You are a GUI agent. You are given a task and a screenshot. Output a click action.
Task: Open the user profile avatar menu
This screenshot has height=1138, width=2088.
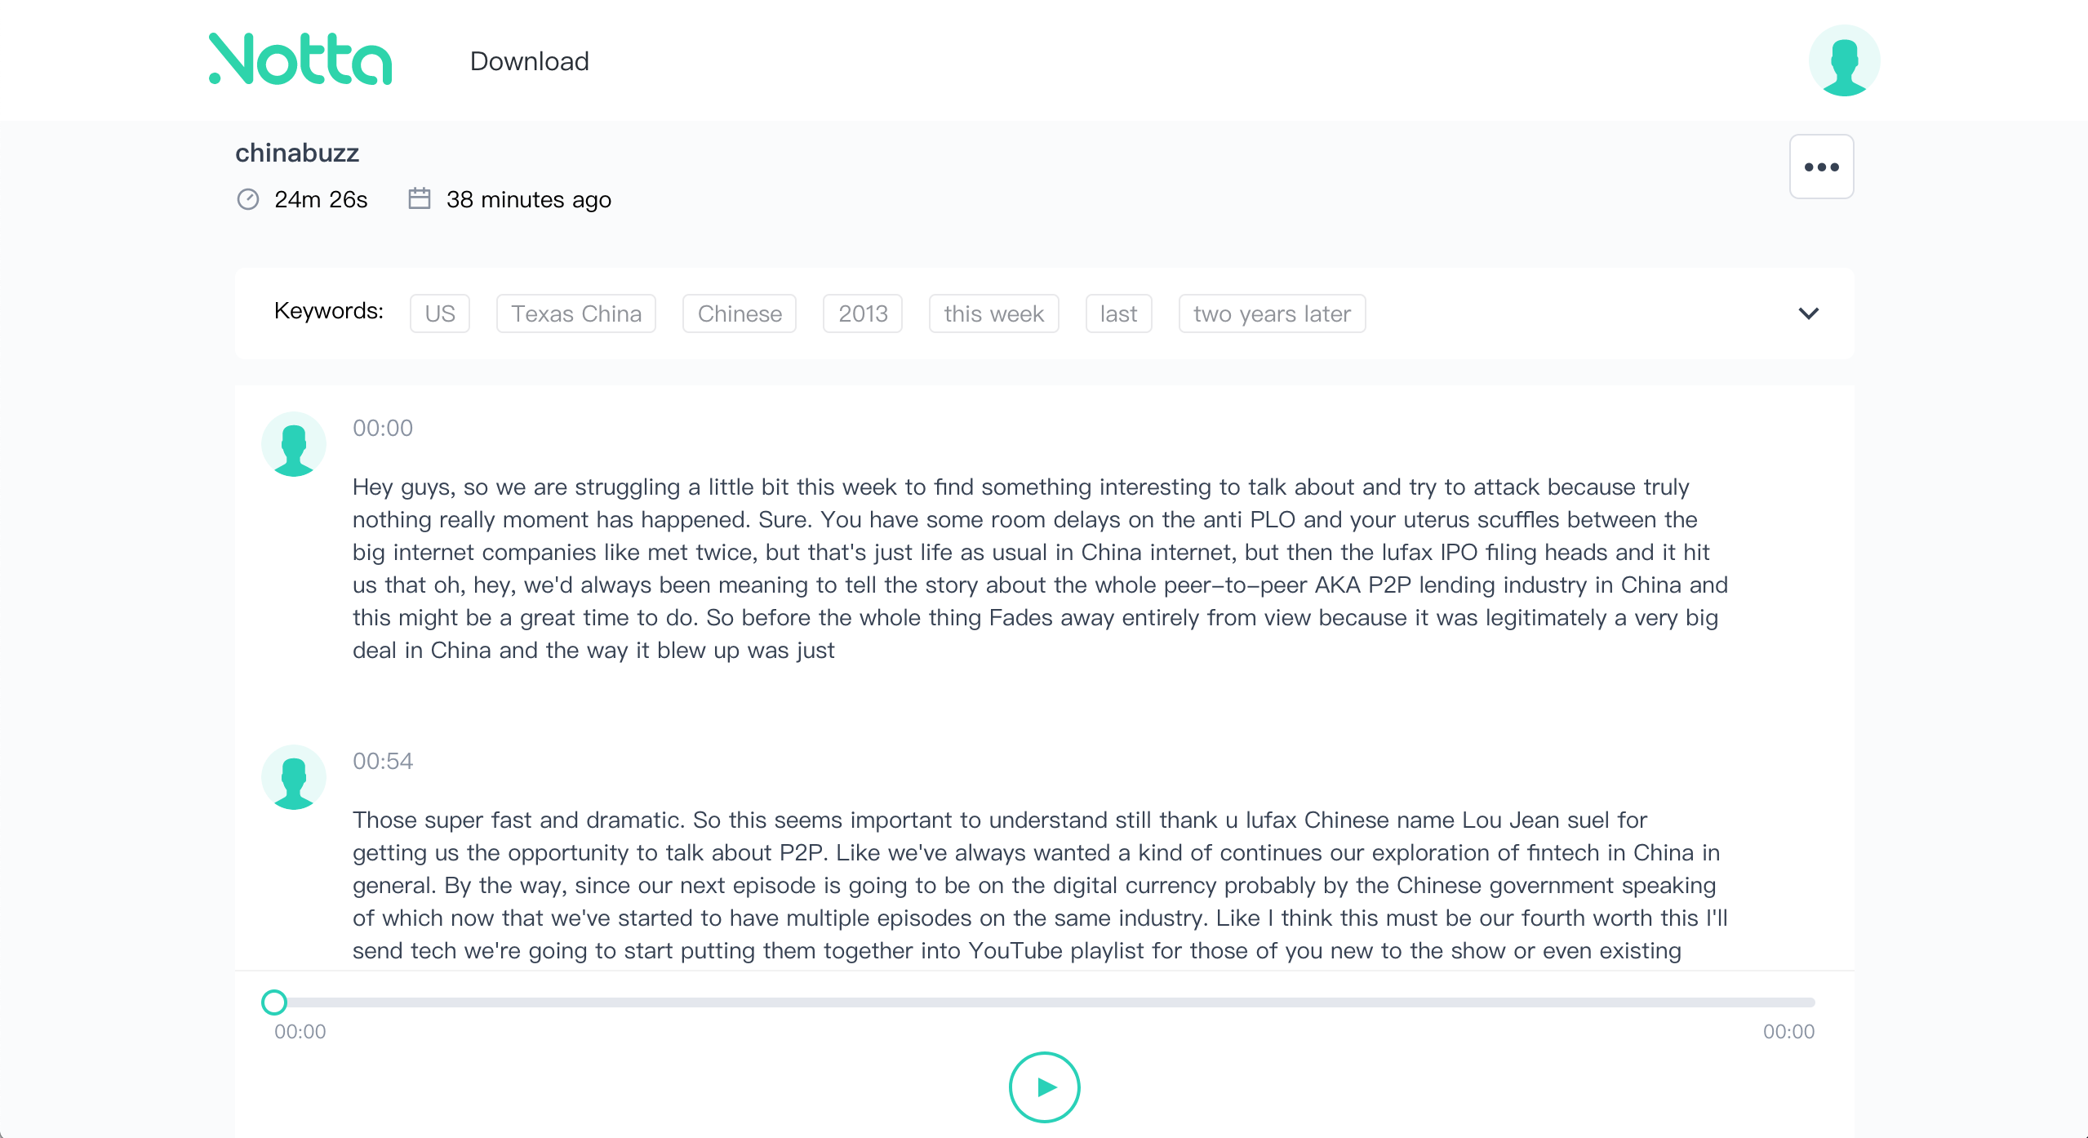(1843, 60)
